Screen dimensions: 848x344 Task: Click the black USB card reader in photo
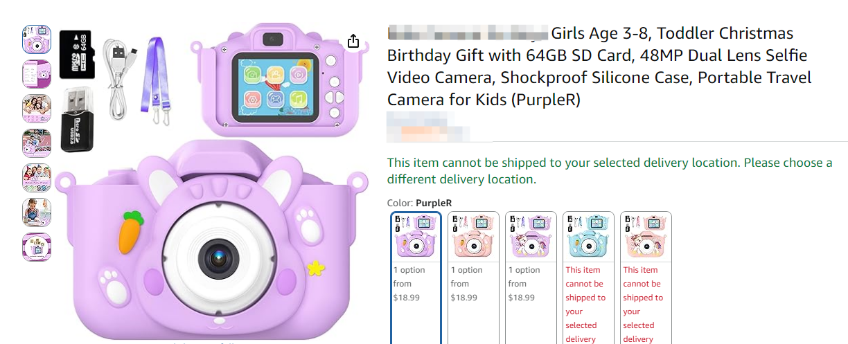[x=76, y=120]
